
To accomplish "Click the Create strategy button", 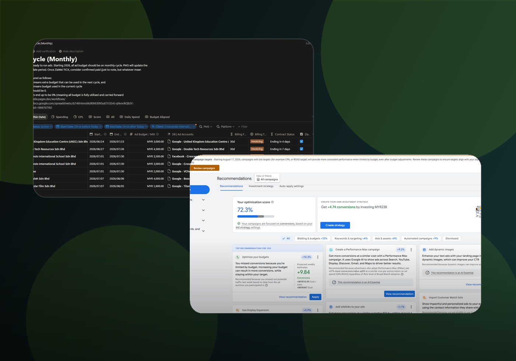I will click(x=335, y=225).
